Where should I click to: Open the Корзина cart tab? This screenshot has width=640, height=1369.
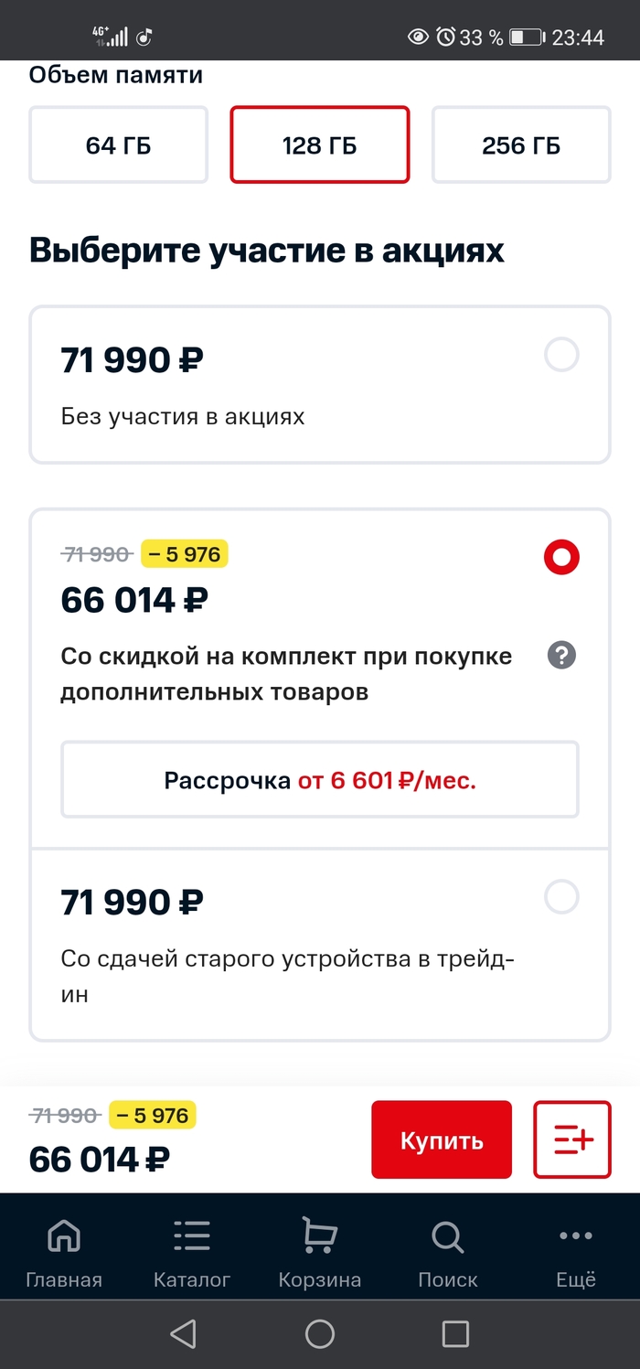[x=319, y=1254]
